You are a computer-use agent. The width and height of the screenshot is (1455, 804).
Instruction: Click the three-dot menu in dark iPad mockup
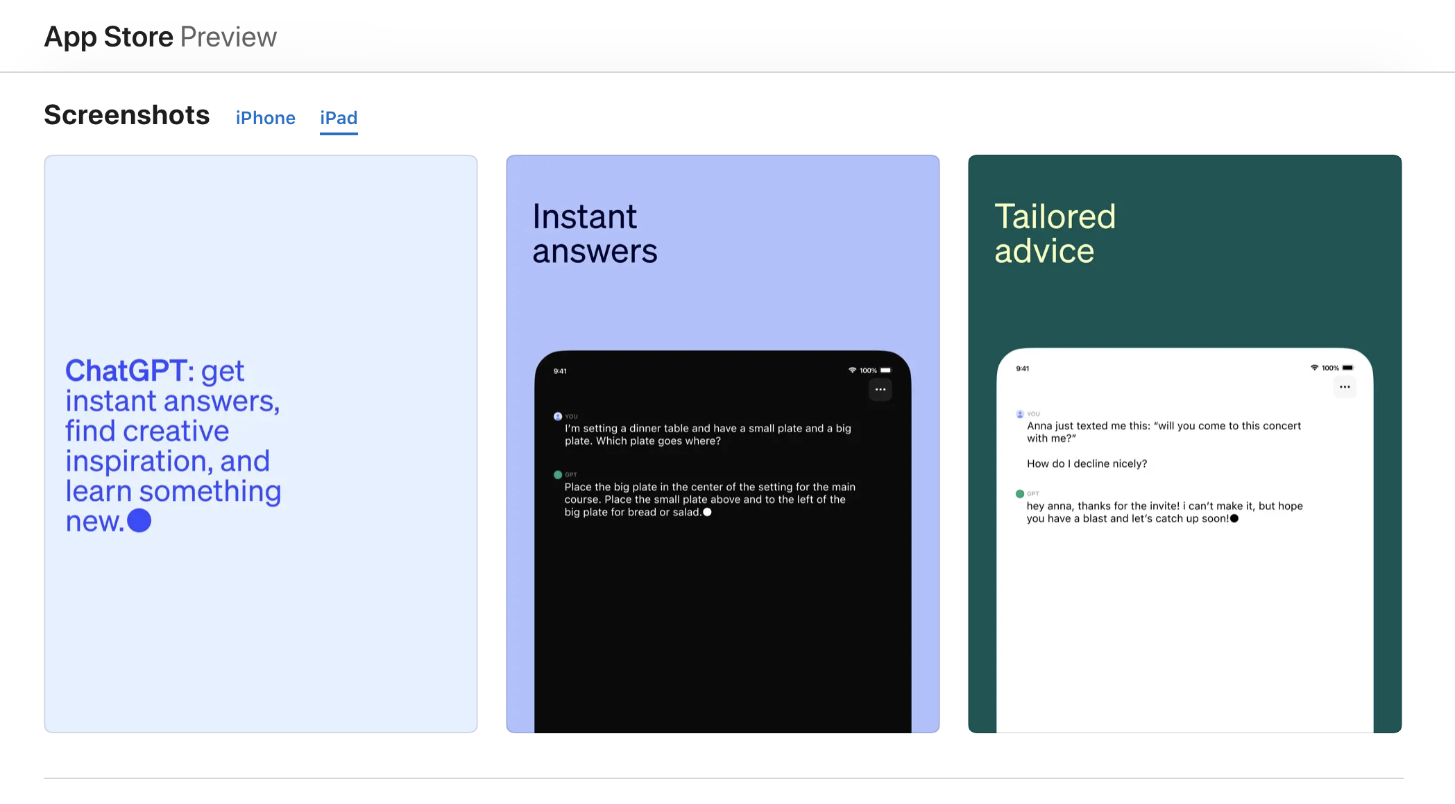[x=880, y=390]
